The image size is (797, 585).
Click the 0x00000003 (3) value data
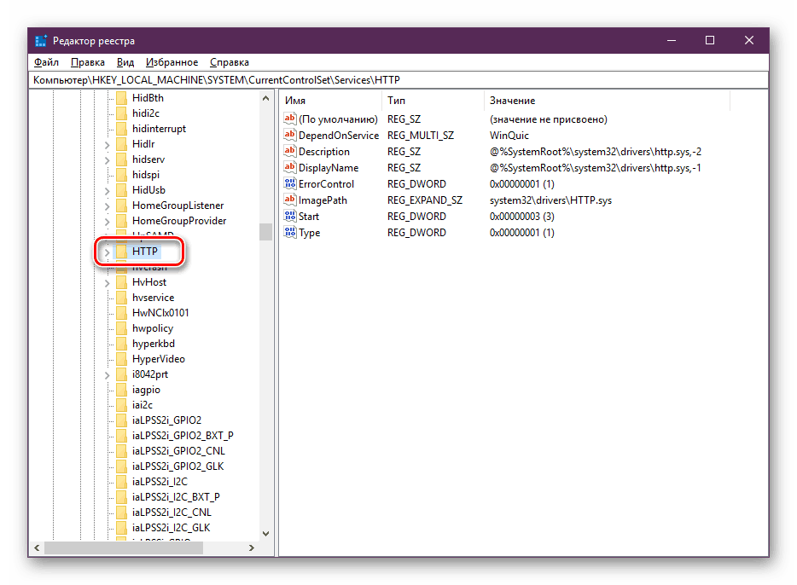click(522, 217)
